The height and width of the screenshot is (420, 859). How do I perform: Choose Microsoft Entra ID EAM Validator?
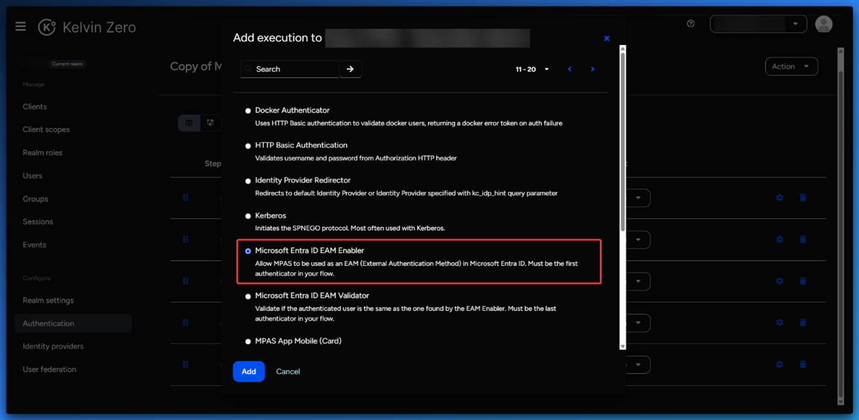248,296
